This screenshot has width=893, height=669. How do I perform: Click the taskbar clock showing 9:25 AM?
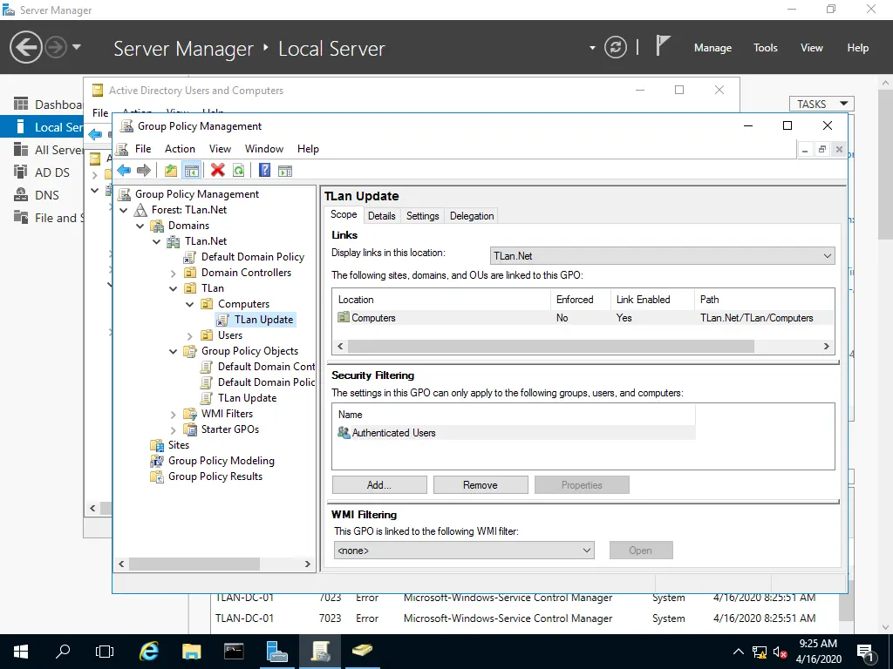pos(818,652)
